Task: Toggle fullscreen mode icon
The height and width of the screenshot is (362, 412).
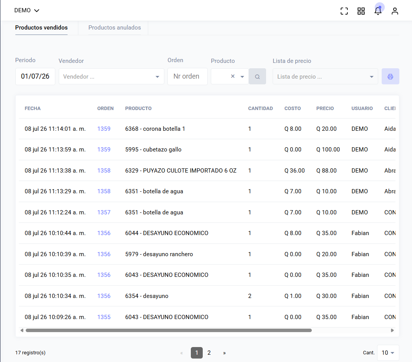Action: 344,11
